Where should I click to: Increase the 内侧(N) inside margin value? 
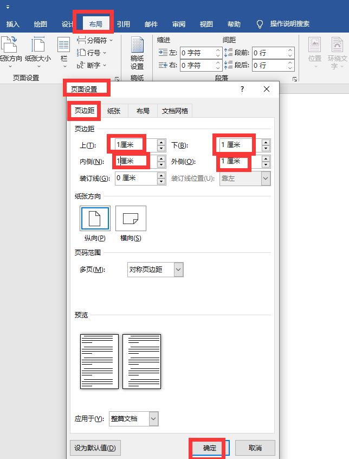pos(161,158)
